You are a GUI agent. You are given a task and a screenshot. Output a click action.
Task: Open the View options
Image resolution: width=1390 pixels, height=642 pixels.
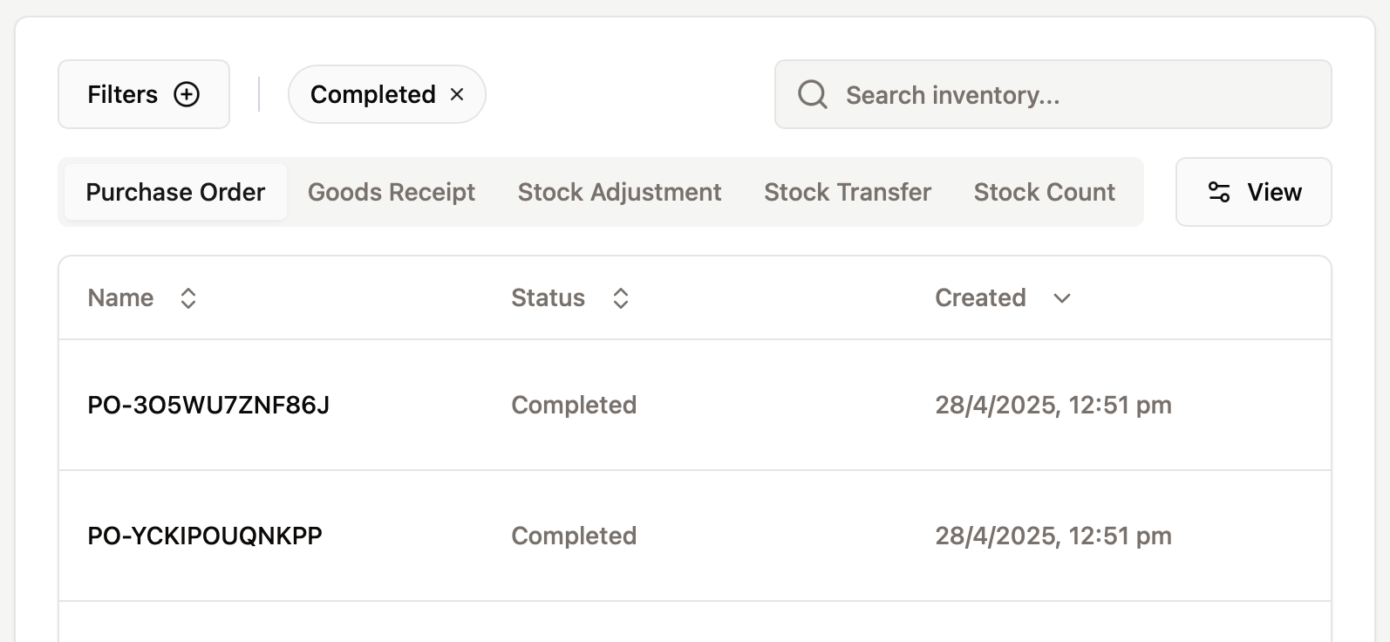click(x=1253, y=192)
